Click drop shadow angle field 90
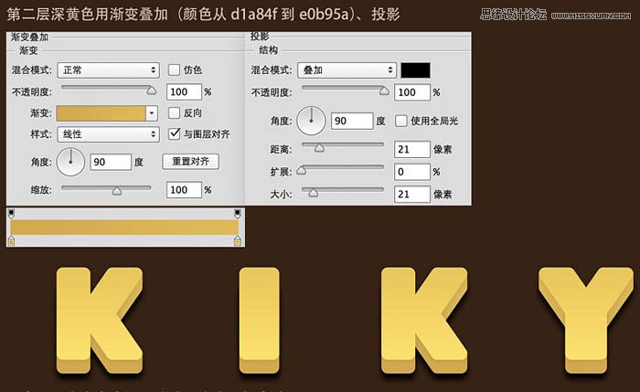The width and height of the screenshot is (640, 392). pos(352,121)
